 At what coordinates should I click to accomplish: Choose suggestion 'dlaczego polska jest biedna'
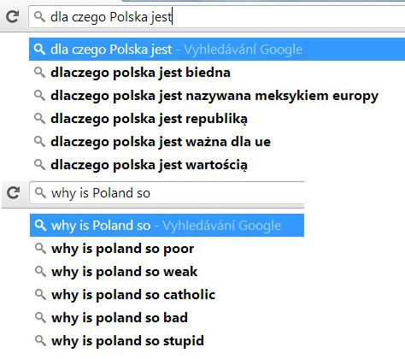217,73
